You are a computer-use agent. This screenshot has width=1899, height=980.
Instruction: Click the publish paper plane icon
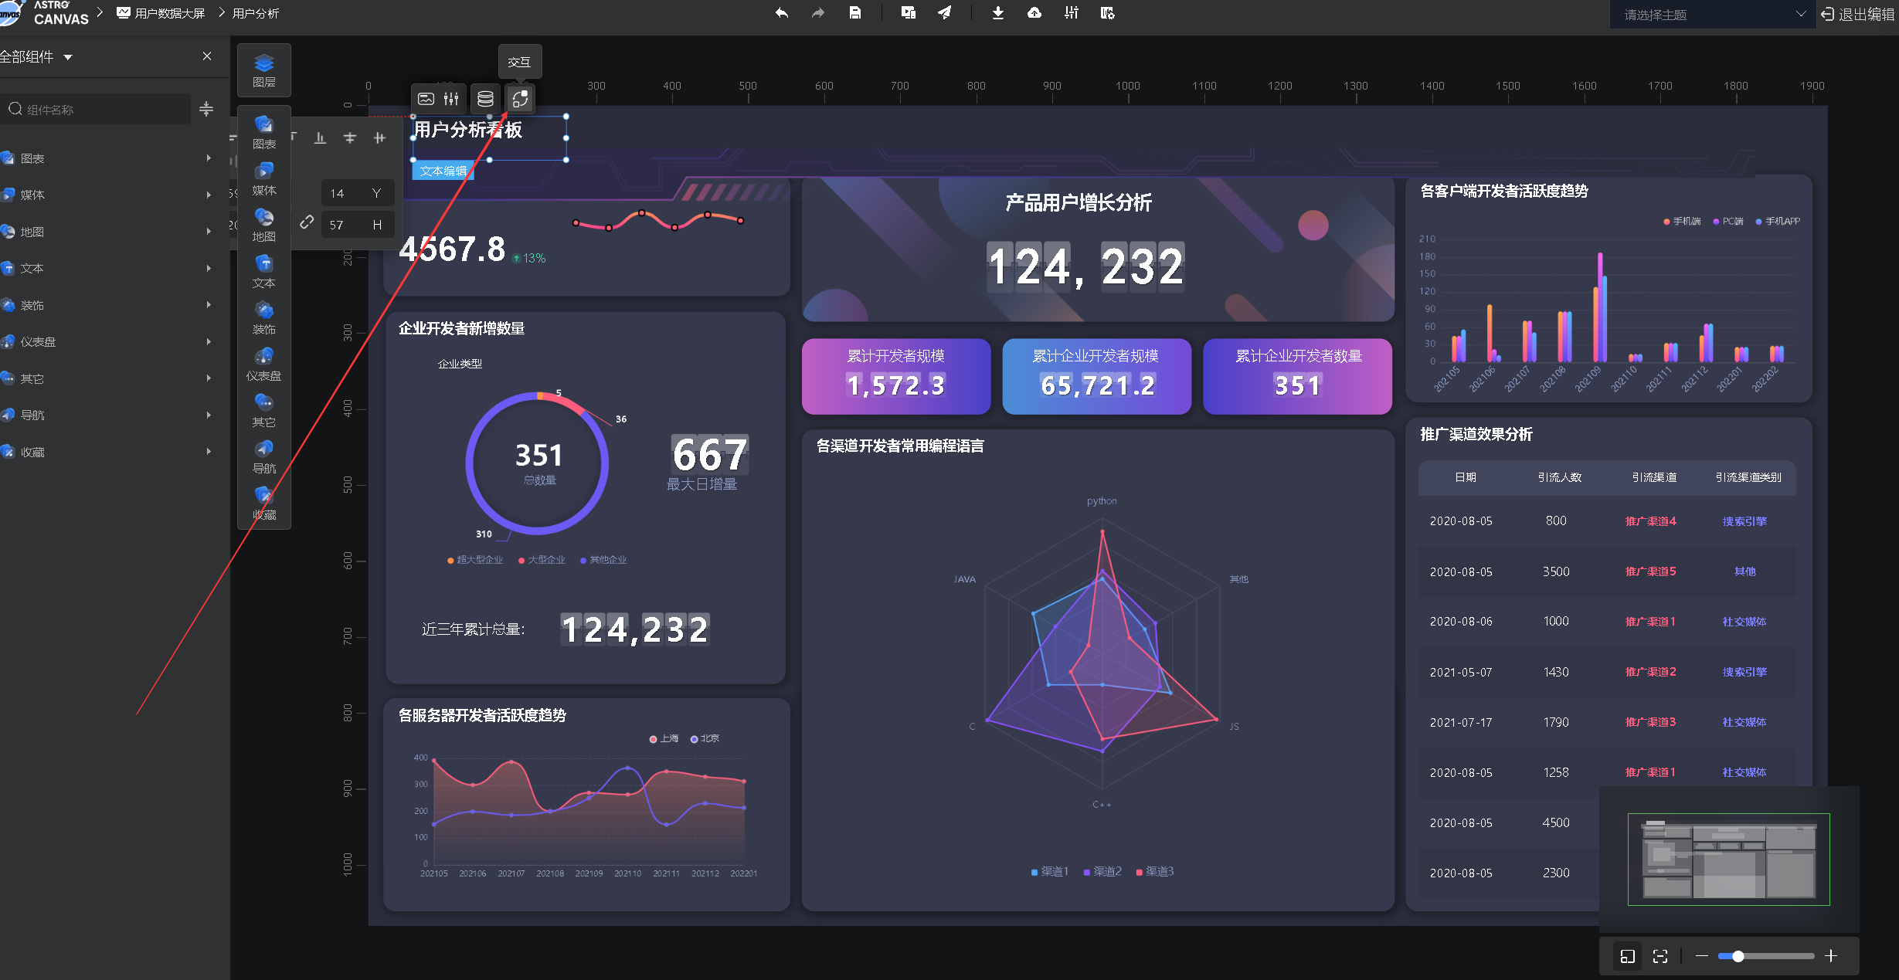click(945, 13)
